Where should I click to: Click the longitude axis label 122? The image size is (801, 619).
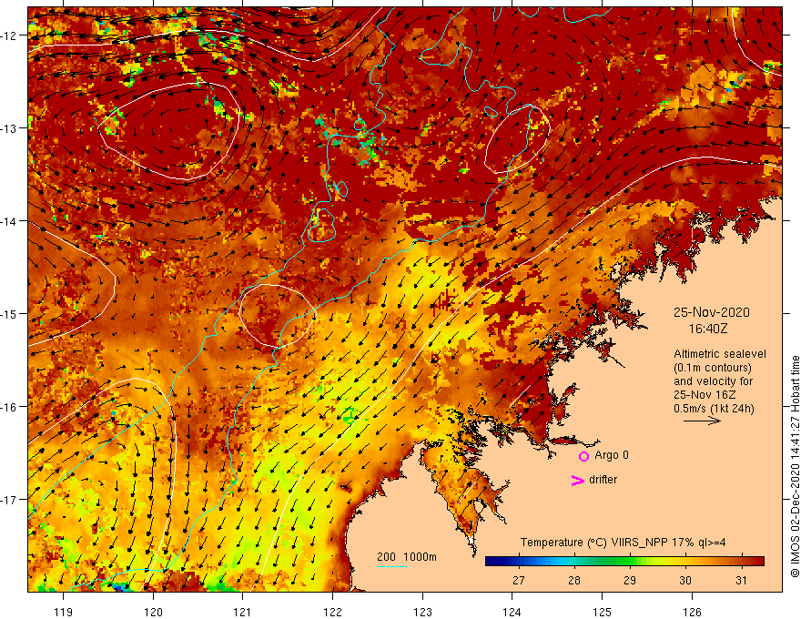[x=332, y=612]
